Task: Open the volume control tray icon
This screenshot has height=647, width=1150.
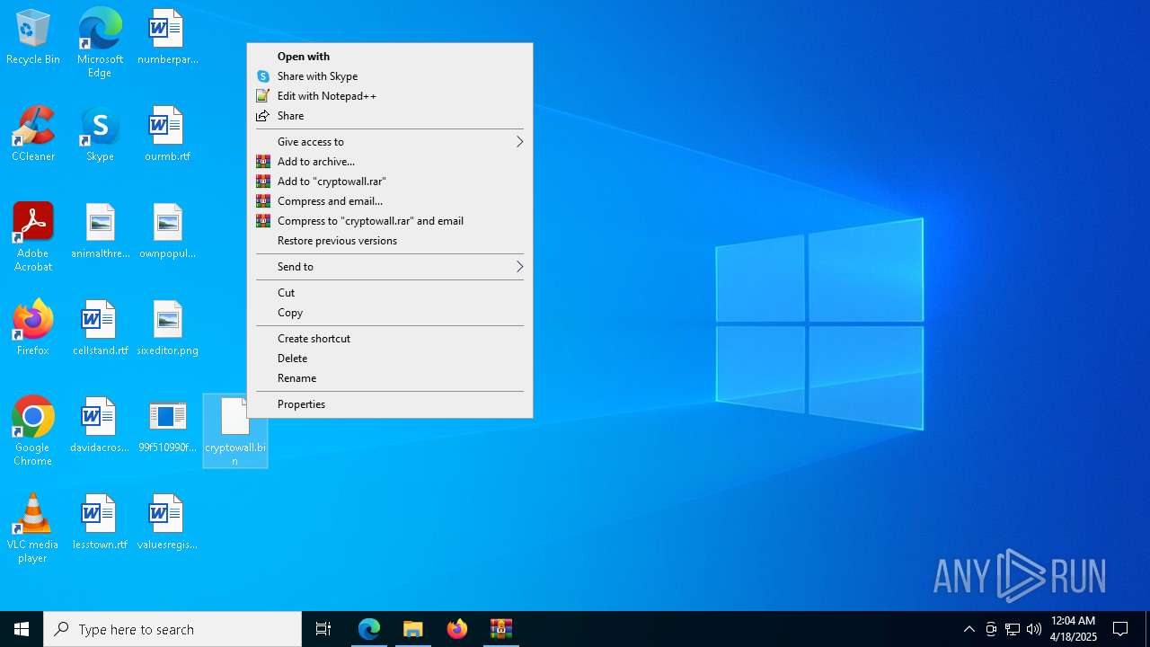Action: pos(1034,629)
